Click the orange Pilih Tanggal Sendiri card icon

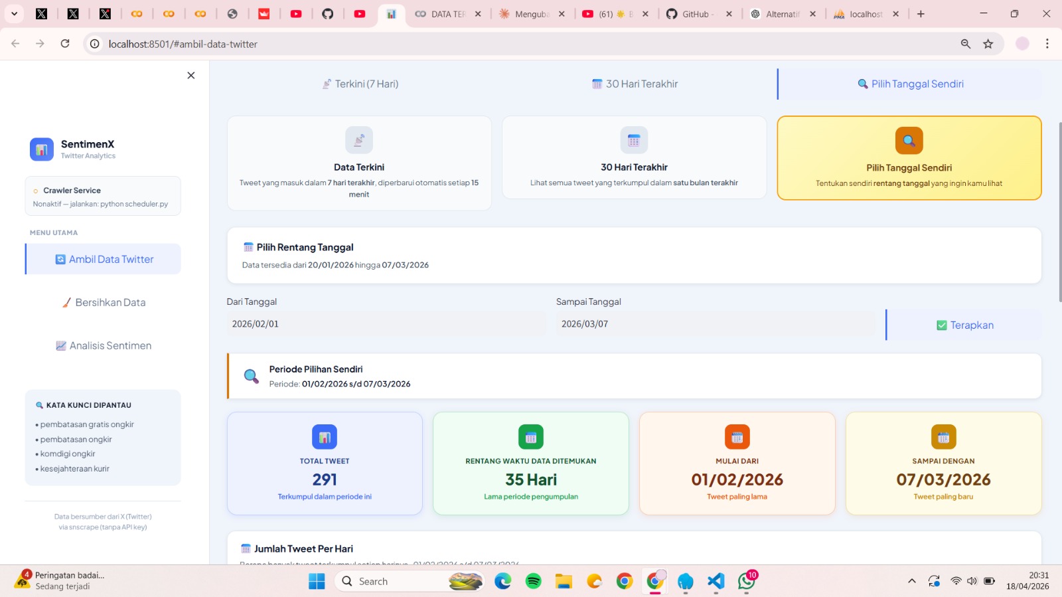(x=909, y=141)
